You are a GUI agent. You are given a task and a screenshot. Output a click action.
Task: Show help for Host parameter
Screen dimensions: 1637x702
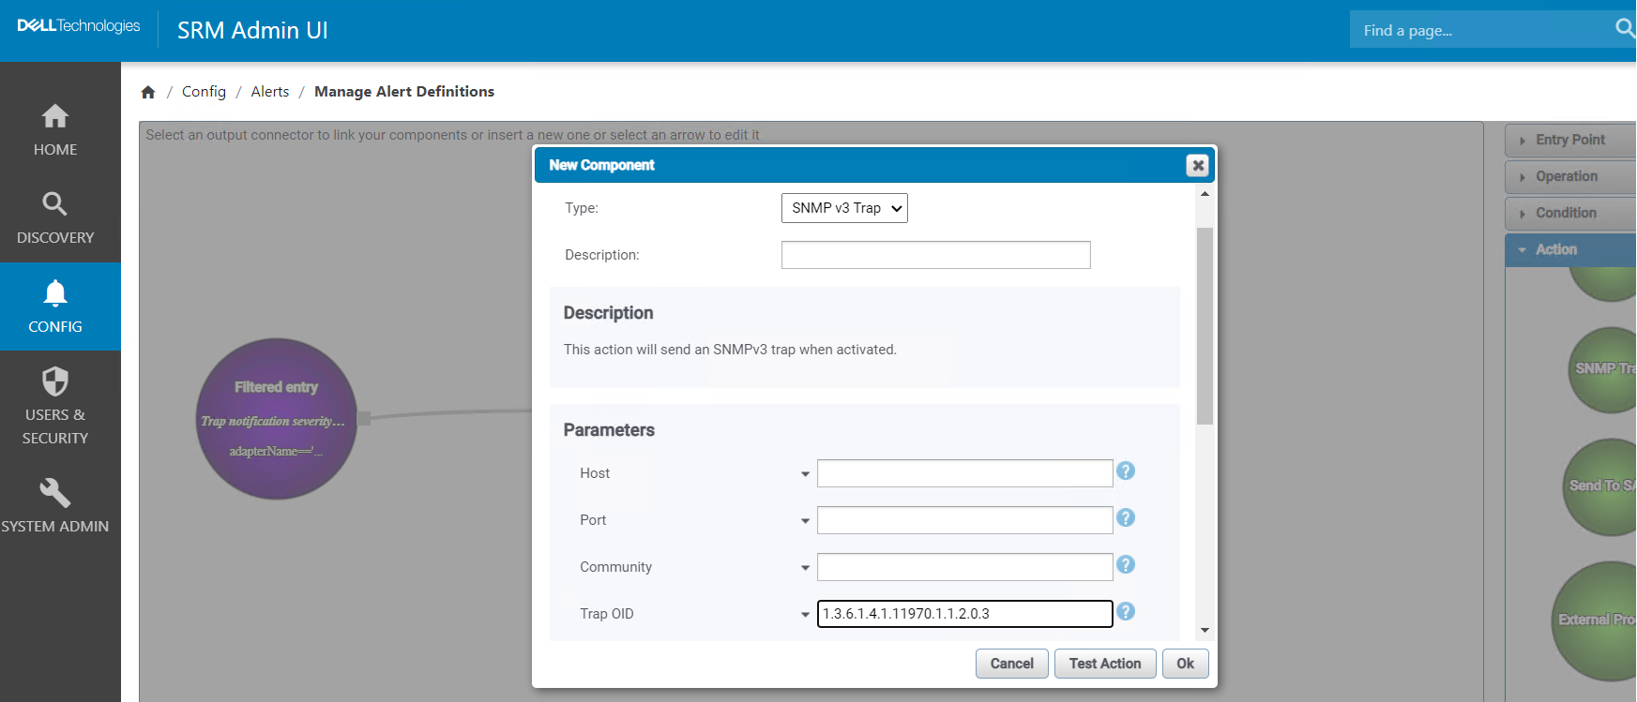1126,470
